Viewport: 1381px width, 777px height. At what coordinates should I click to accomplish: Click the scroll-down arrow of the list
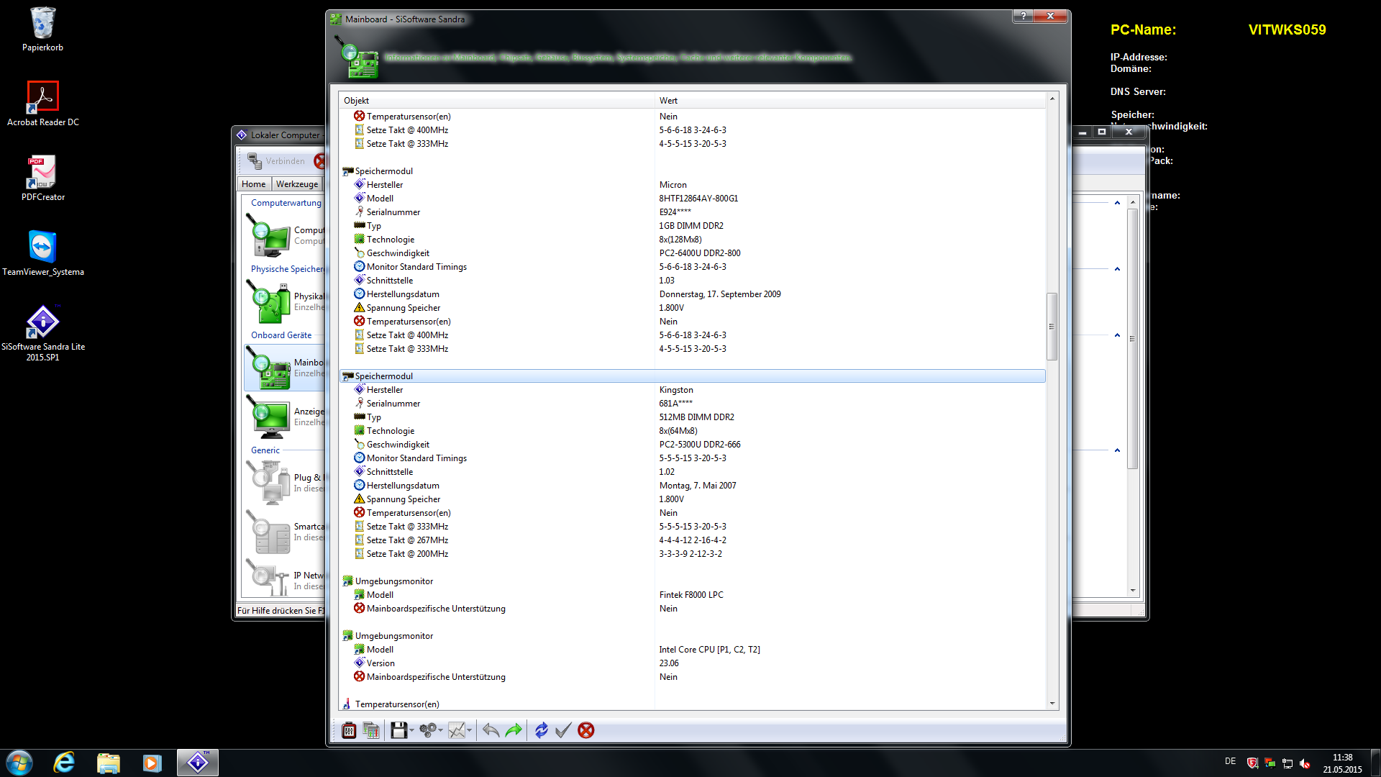[1052, 704]
